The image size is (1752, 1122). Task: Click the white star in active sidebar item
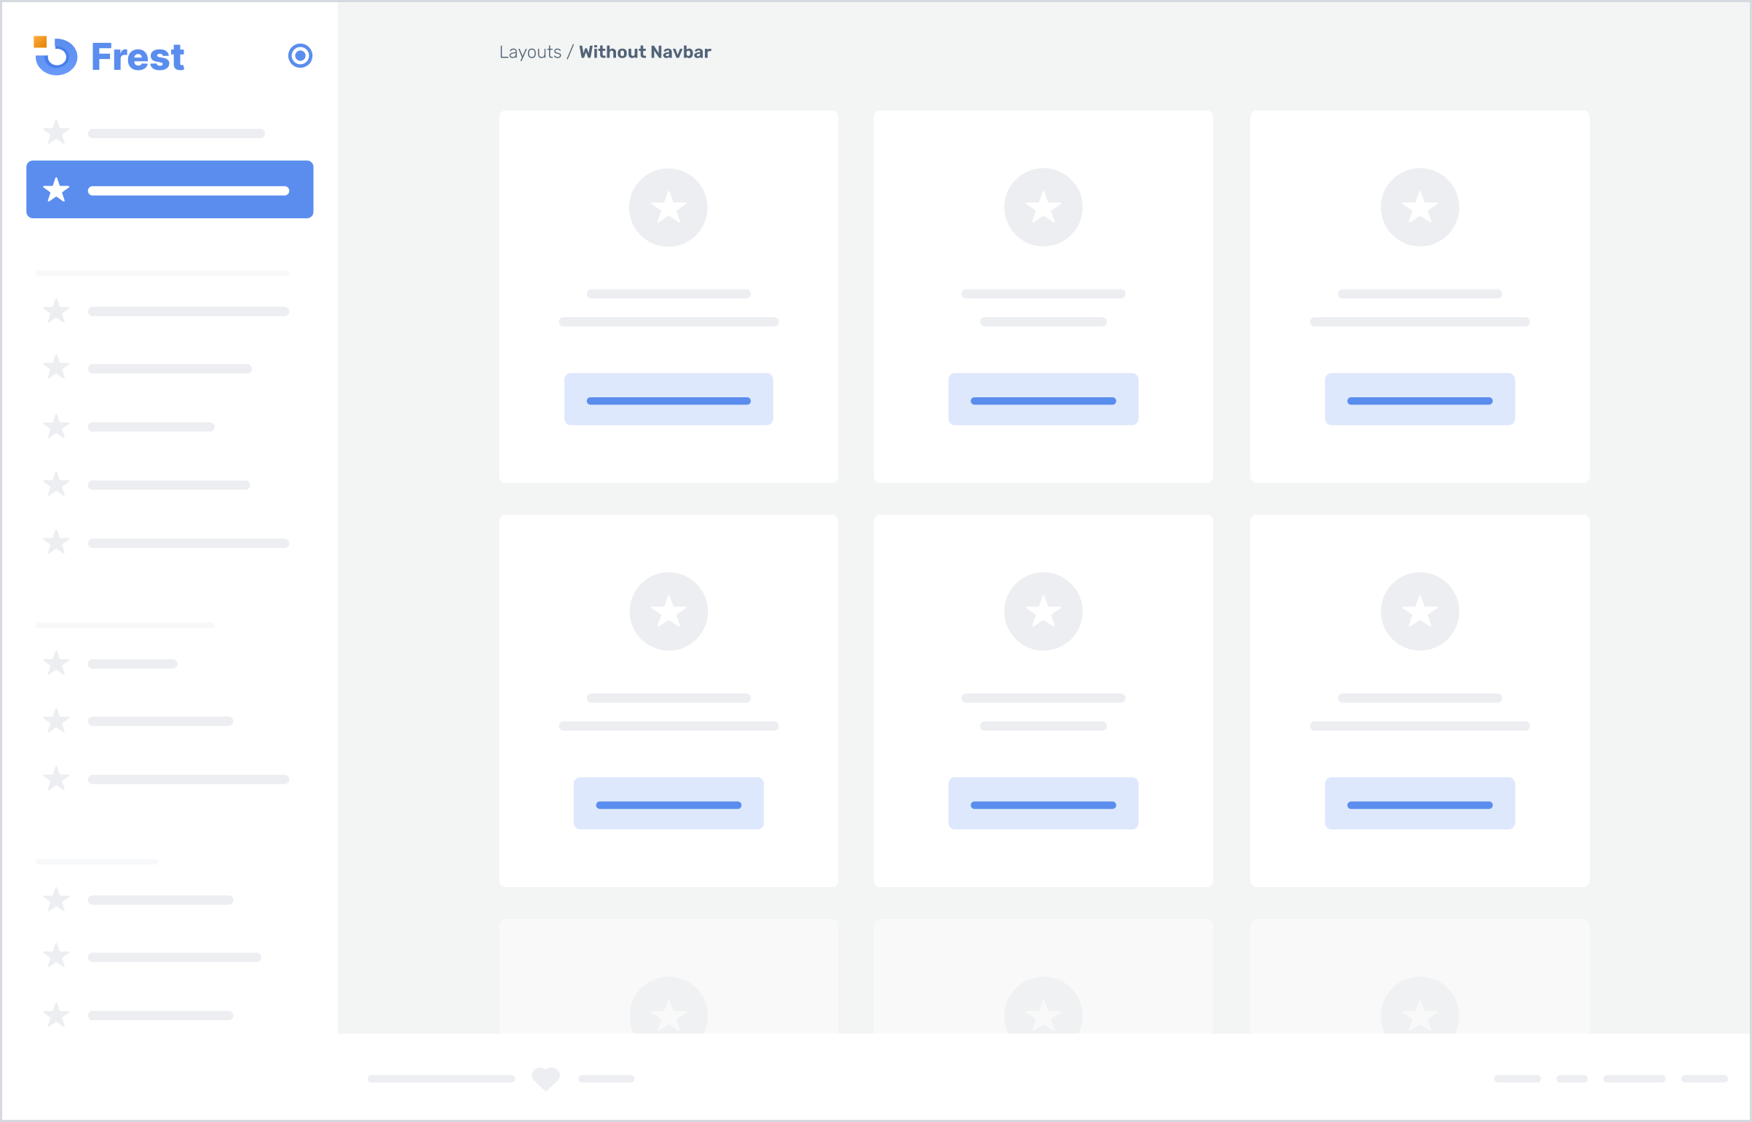(x=56, y=190)
